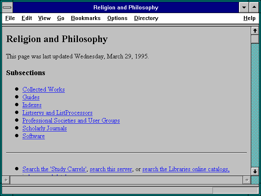This screenshot has width=261, height=196.
Task: Click Search the 'Study Carrels' link
Action: click(x=54, y=169)
